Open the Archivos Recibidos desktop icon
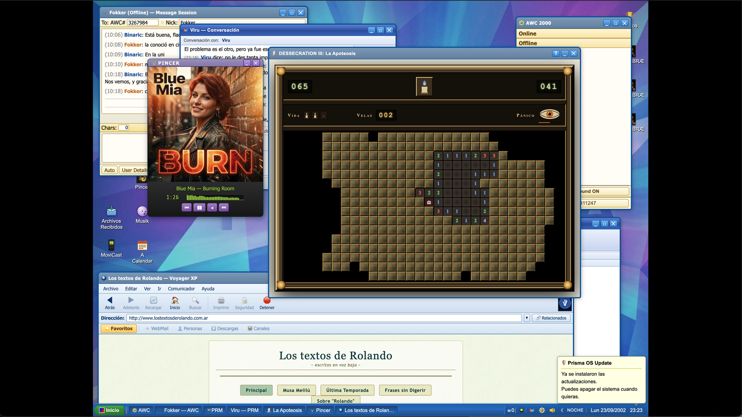The height and width of the screenshot is (417, 742). click(111, 218)
